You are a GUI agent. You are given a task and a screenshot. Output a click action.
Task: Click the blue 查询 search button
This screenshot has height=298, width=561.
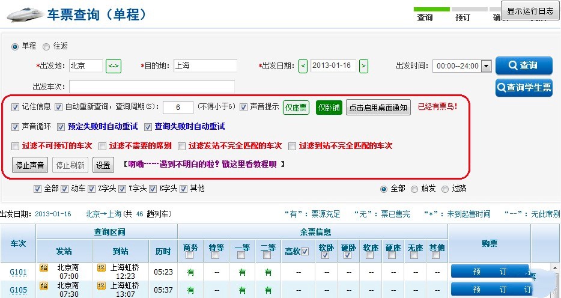click(x=524, y=65)
